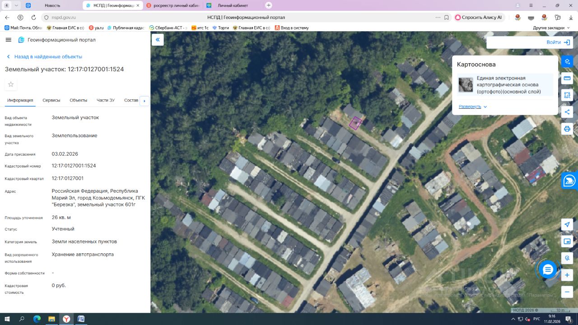Image resolution: width=578 pixels, height=325 pixels.
Task: Bookmark this page in address bar
Action: point(447,17)
